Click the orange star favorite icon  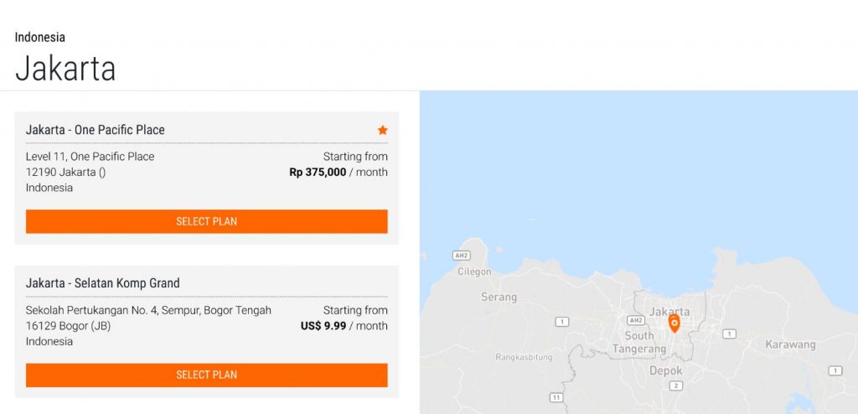[x=382, y=130]
